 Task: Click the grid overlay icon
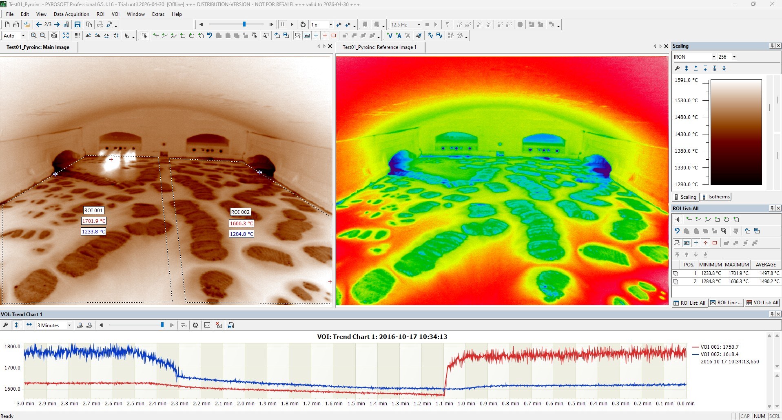coord(77,35)
